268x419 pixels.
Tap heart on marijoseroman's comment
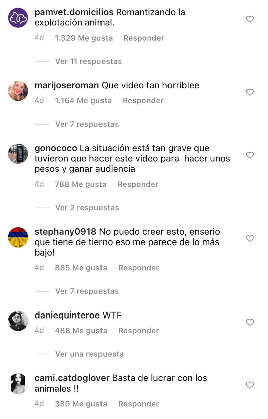(250, 92)
